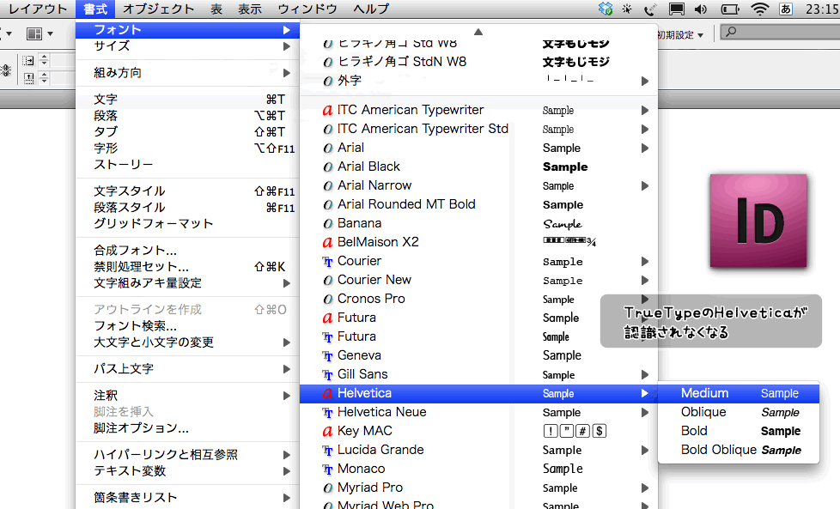Select the Courier New font
The height and width of the screenshot is (509, 840).
478,280
